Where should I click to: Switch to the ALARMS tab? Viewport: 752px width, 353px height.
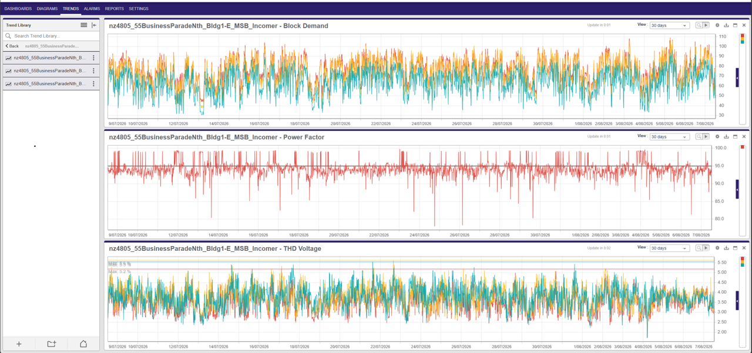pyautogui.click(x=92, y=9)
